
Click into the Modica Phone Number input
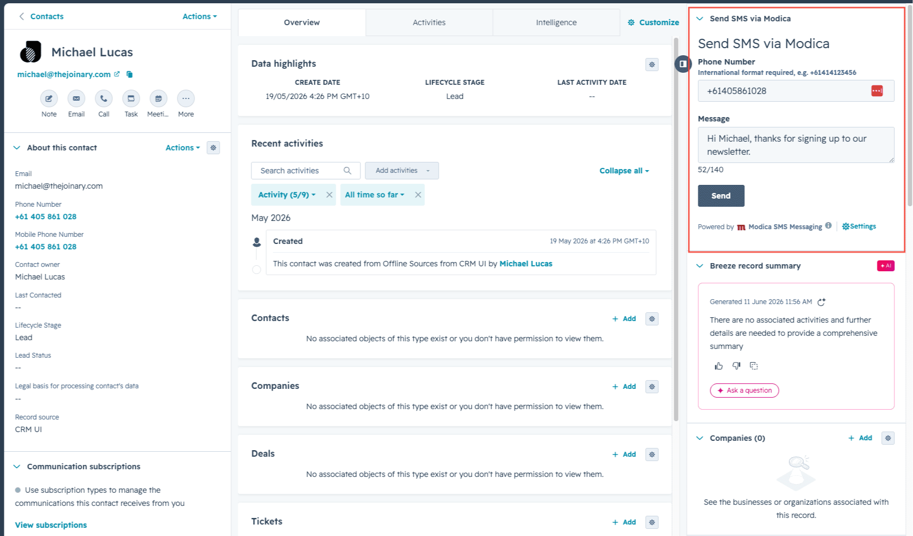[796, 91]
